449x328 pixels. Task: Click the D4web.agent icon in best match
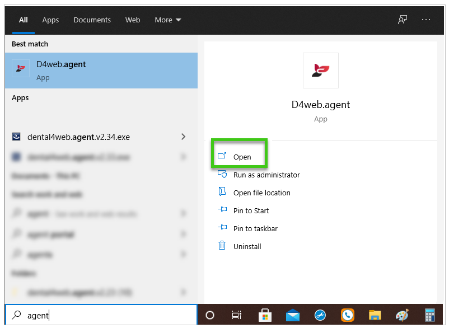[x=21, y=68]
